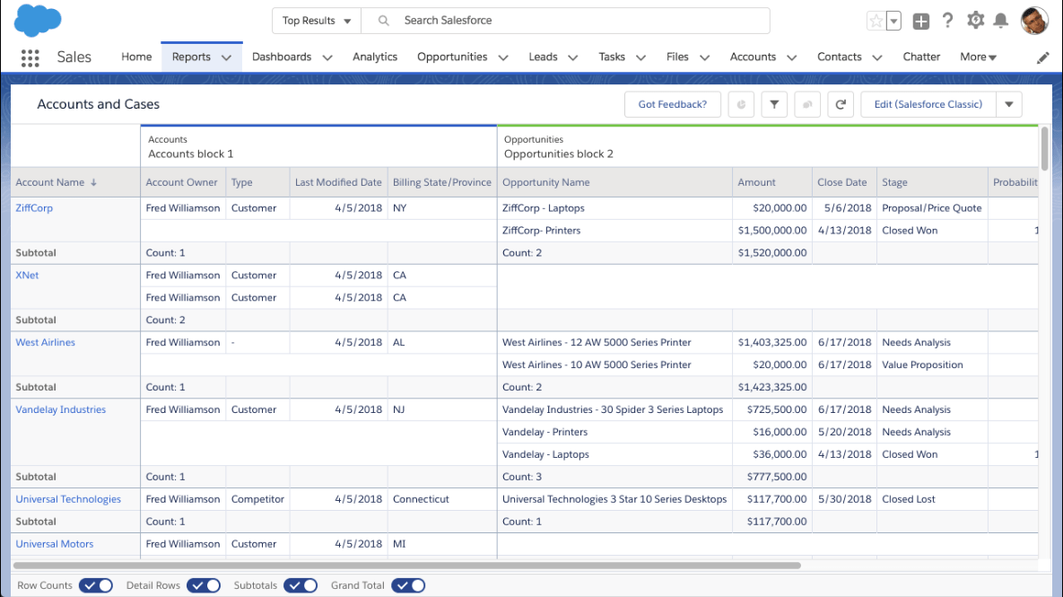Click the pencil icon to edit navigation
The image size is (1063, 597).
coord(1042,57)
